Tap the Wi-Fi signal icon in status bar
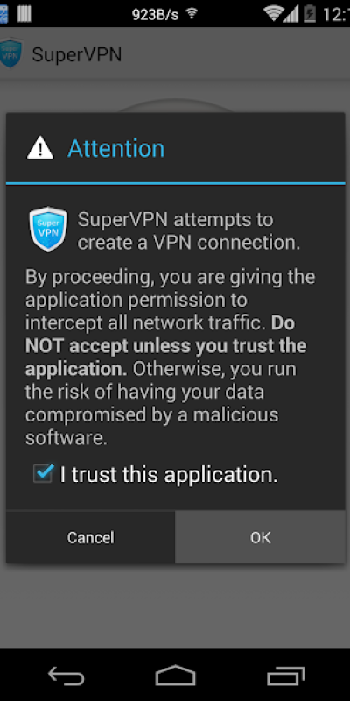 click(x=273, y=14)
